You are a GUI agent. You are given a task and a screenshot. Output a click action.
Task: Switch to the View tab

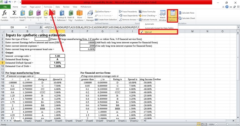[x=75, y=7]
